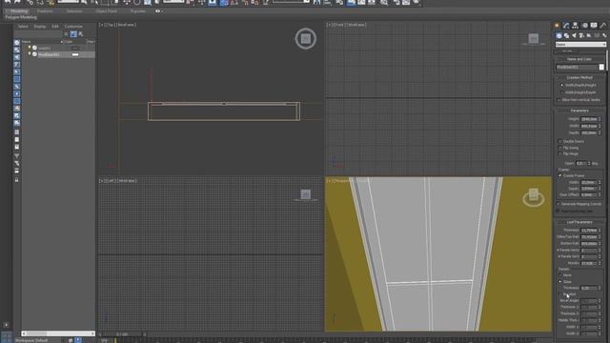The width and height of the screenshot is (610, 343).
Task: Open the Display tab in Command Panel
Action: [594, 26]
